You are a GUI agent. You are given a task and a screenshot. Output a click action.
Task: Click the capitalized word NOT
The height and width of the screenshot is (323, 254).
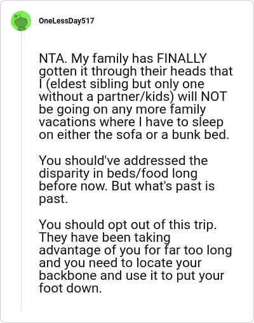pyautogui.click(x=214, y=96)
